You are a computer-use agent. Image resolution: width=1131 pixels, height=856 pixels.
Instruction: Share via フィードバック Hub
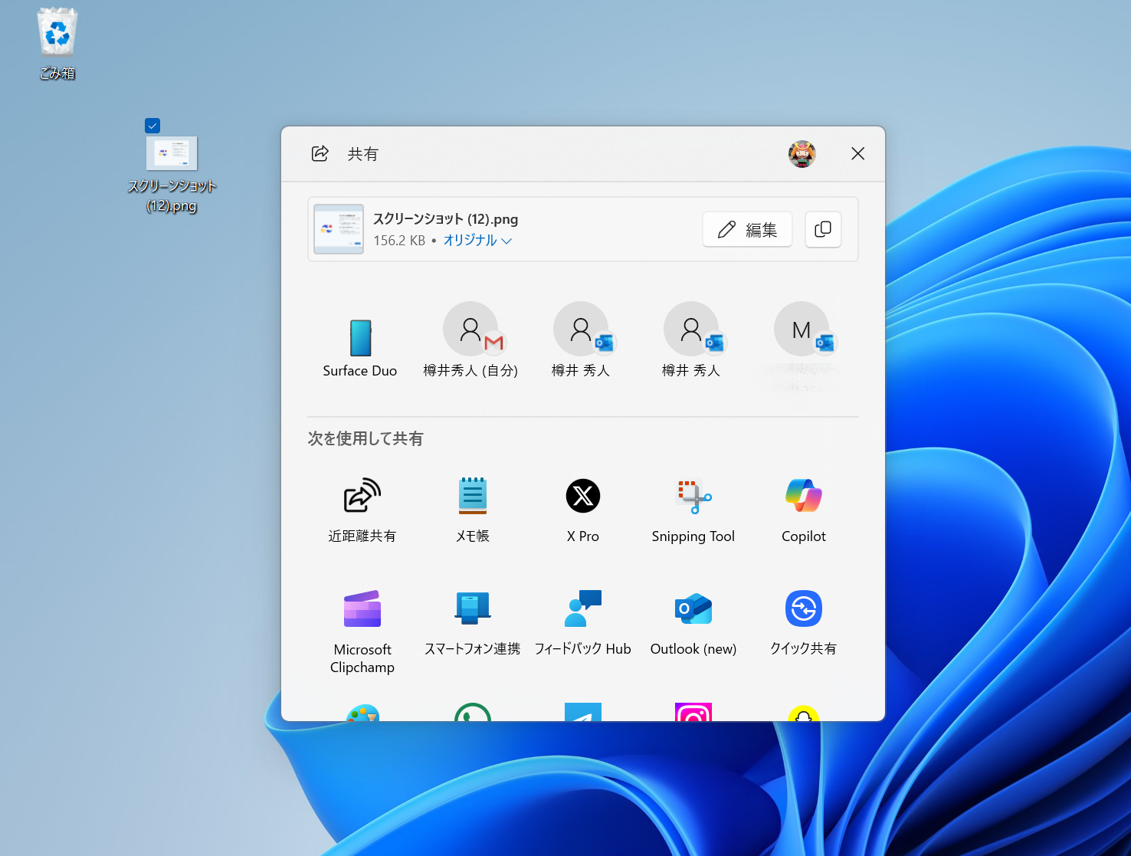[582, 618]
